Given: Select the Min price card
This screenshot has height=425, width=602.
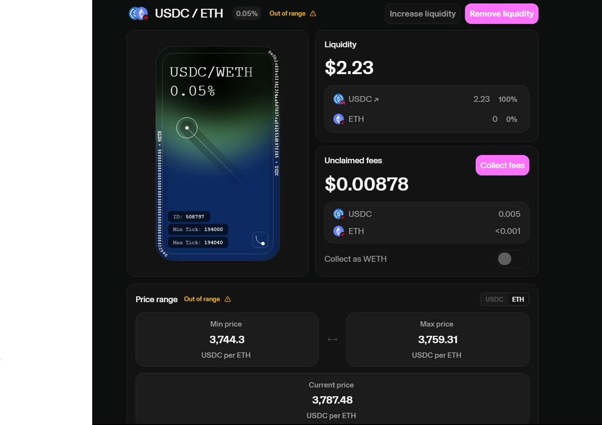Looking at the screenshot, I should [227, 339].
